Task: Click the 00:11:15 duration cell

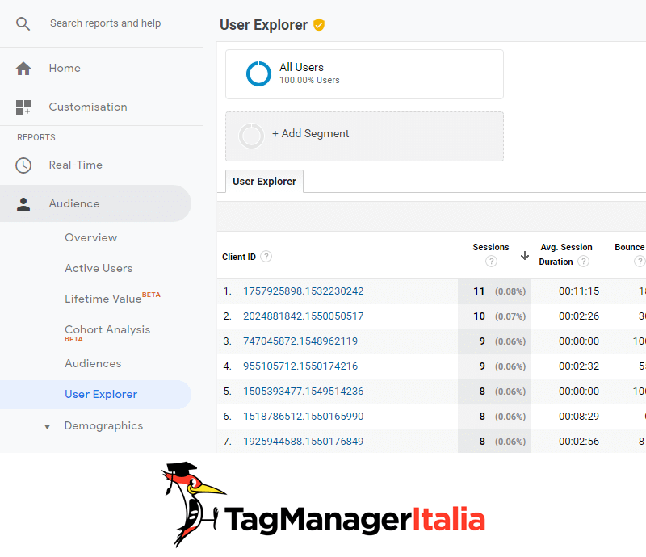Action: pos(579,291)
